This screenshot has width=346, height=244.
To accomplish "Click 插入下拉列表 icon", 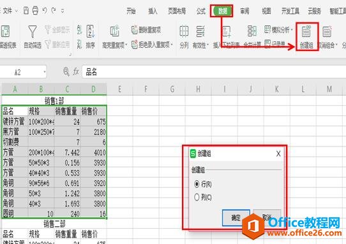I will click(226, 36).
